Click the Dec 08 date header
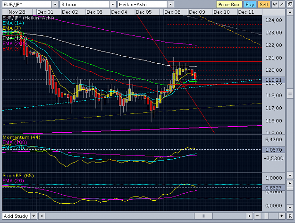This screenshot has height=223, width=295. [172, 12]
